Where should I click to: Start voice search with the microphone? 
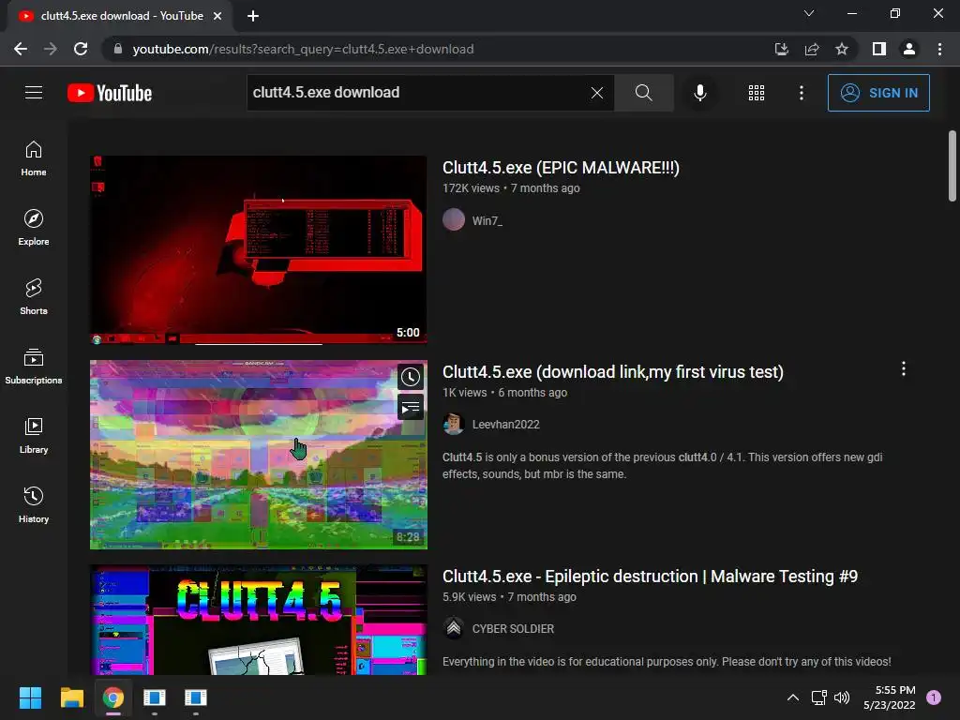[699, 93]
